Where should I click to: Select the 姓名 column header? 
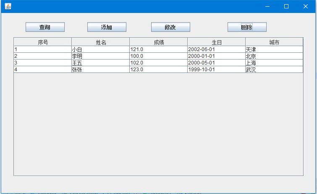coord(101,42)
